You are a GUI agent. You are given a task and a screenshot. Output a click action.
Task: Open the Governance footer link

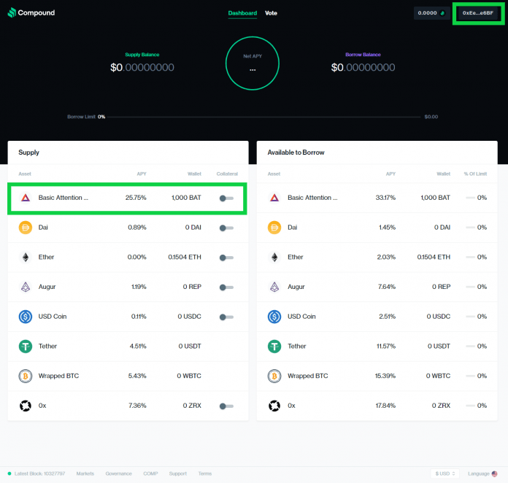[x=118, y=474]
